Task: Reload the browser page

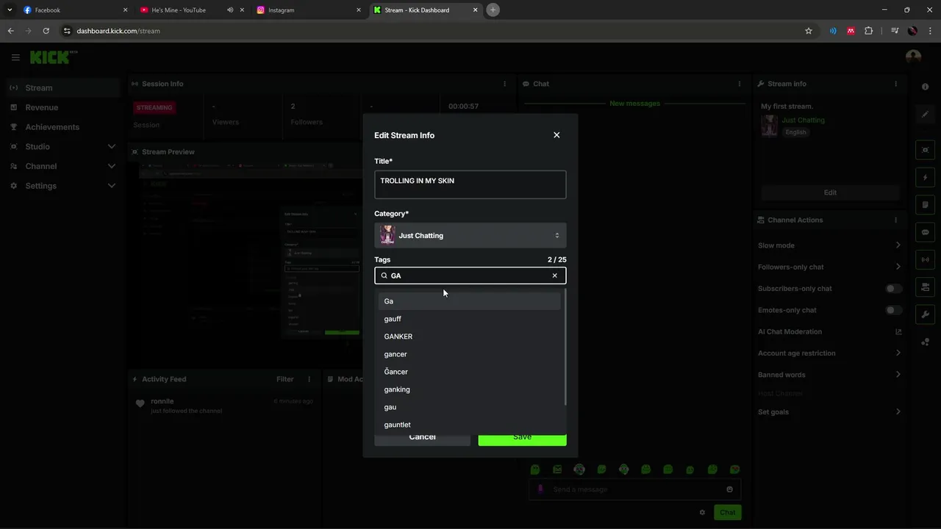Action: pos(46,31)
